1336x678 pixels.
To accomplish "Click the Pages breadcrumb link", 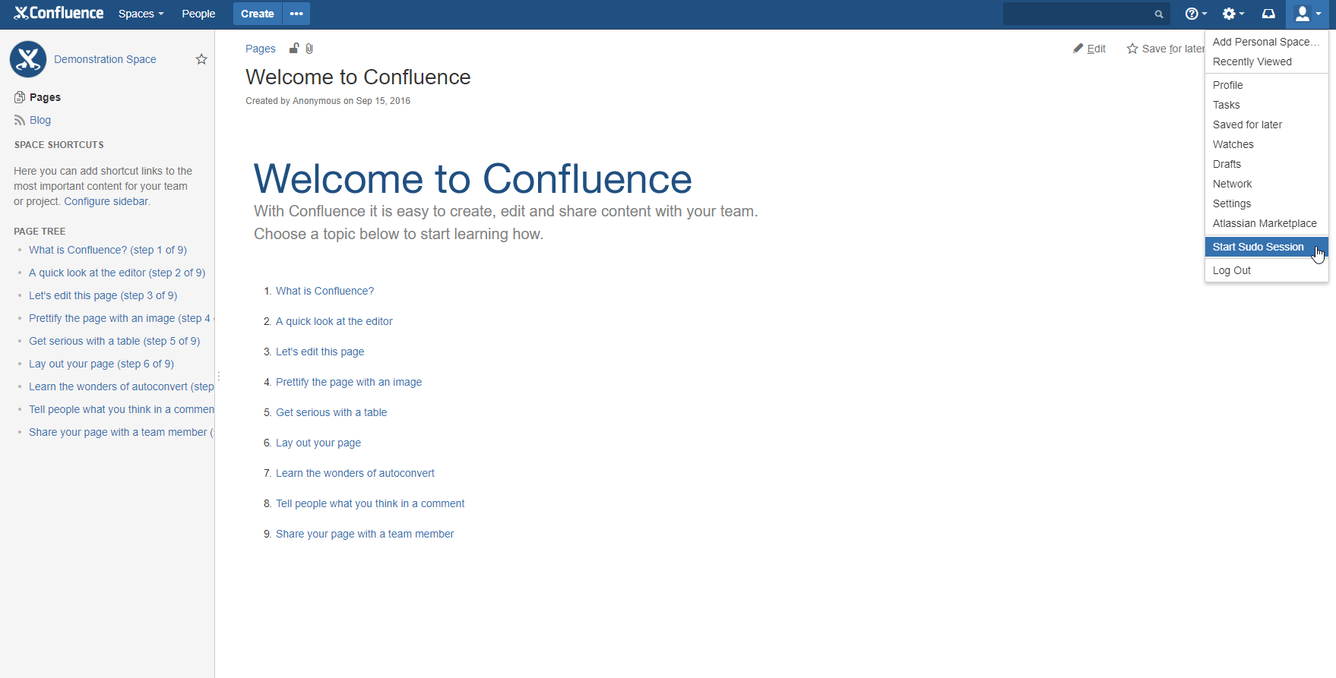I will pyautogui.click(x=261, y=49).
